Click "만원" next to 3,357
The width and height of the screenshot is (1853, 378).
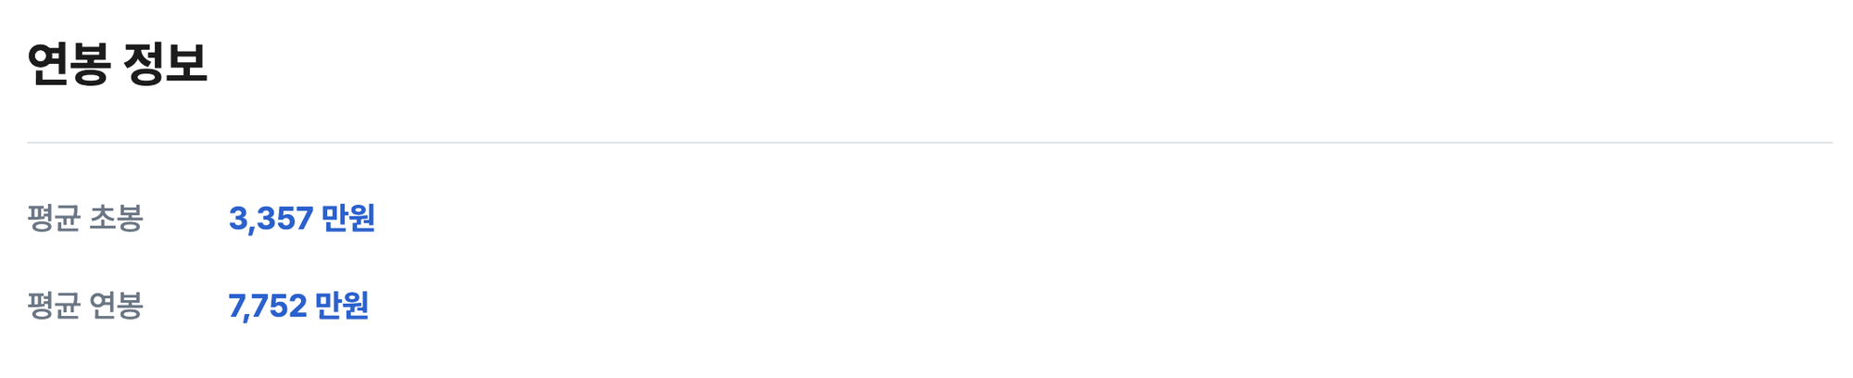347,219
